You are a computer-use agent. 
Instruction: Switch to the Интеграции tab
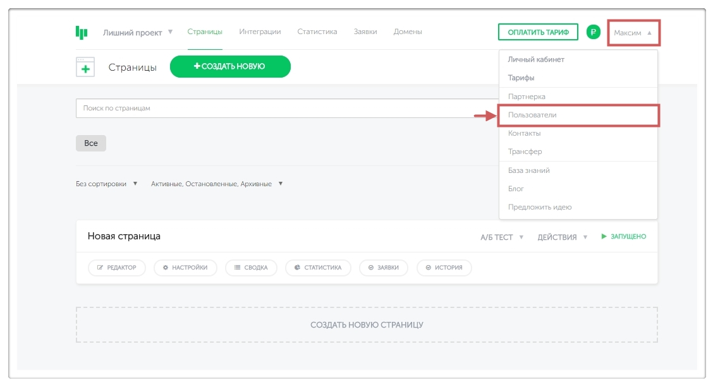[x=260, y=32]
